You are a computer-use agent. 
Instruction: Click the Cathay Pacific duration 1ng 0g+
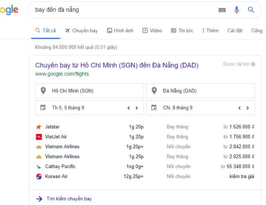135,167
